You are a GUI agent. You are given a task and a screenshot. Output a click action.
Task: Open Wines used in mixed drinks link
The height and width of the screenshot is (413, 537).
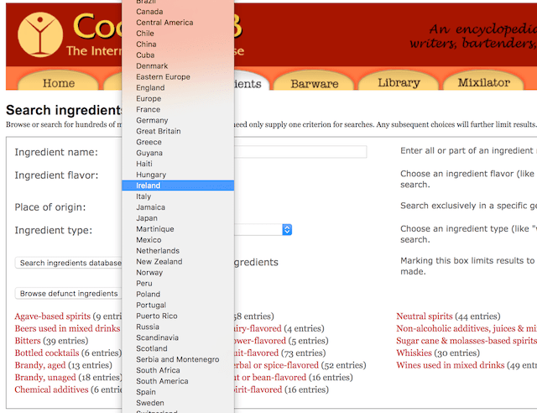(451, 365)
